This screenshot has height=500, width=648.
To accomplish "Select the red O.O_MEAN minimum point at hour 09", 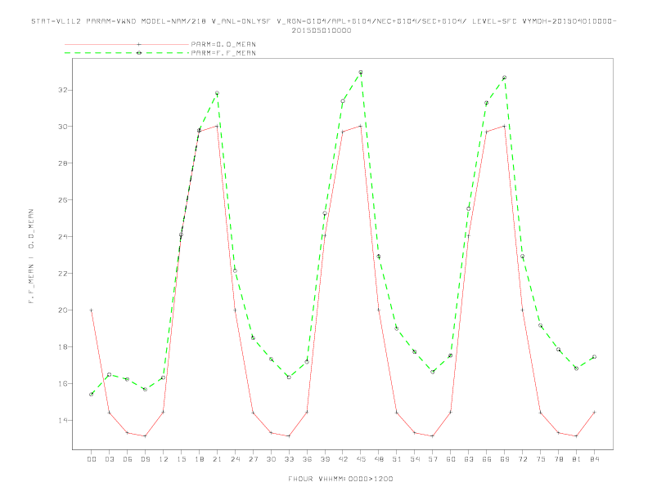I will click(x=145, y=436).
